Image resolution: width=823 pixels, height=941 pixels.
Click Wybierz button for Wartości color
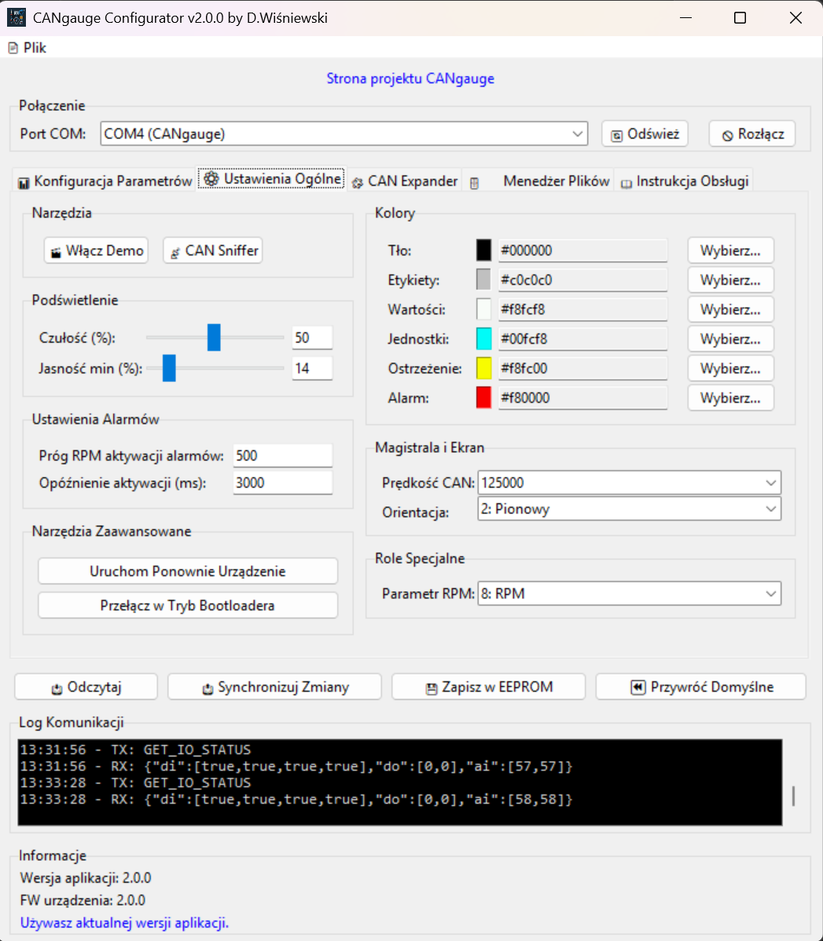[x=730, y=309]
